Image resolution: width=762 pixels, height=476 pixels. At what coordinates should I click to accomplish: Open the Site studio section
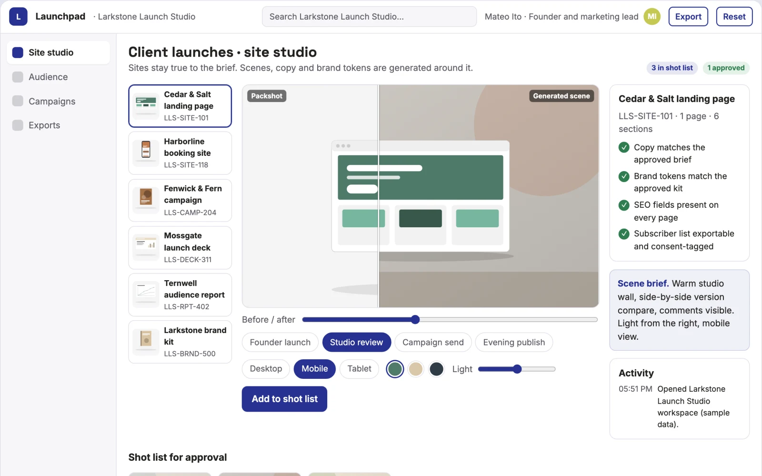(x=59, y=52)
